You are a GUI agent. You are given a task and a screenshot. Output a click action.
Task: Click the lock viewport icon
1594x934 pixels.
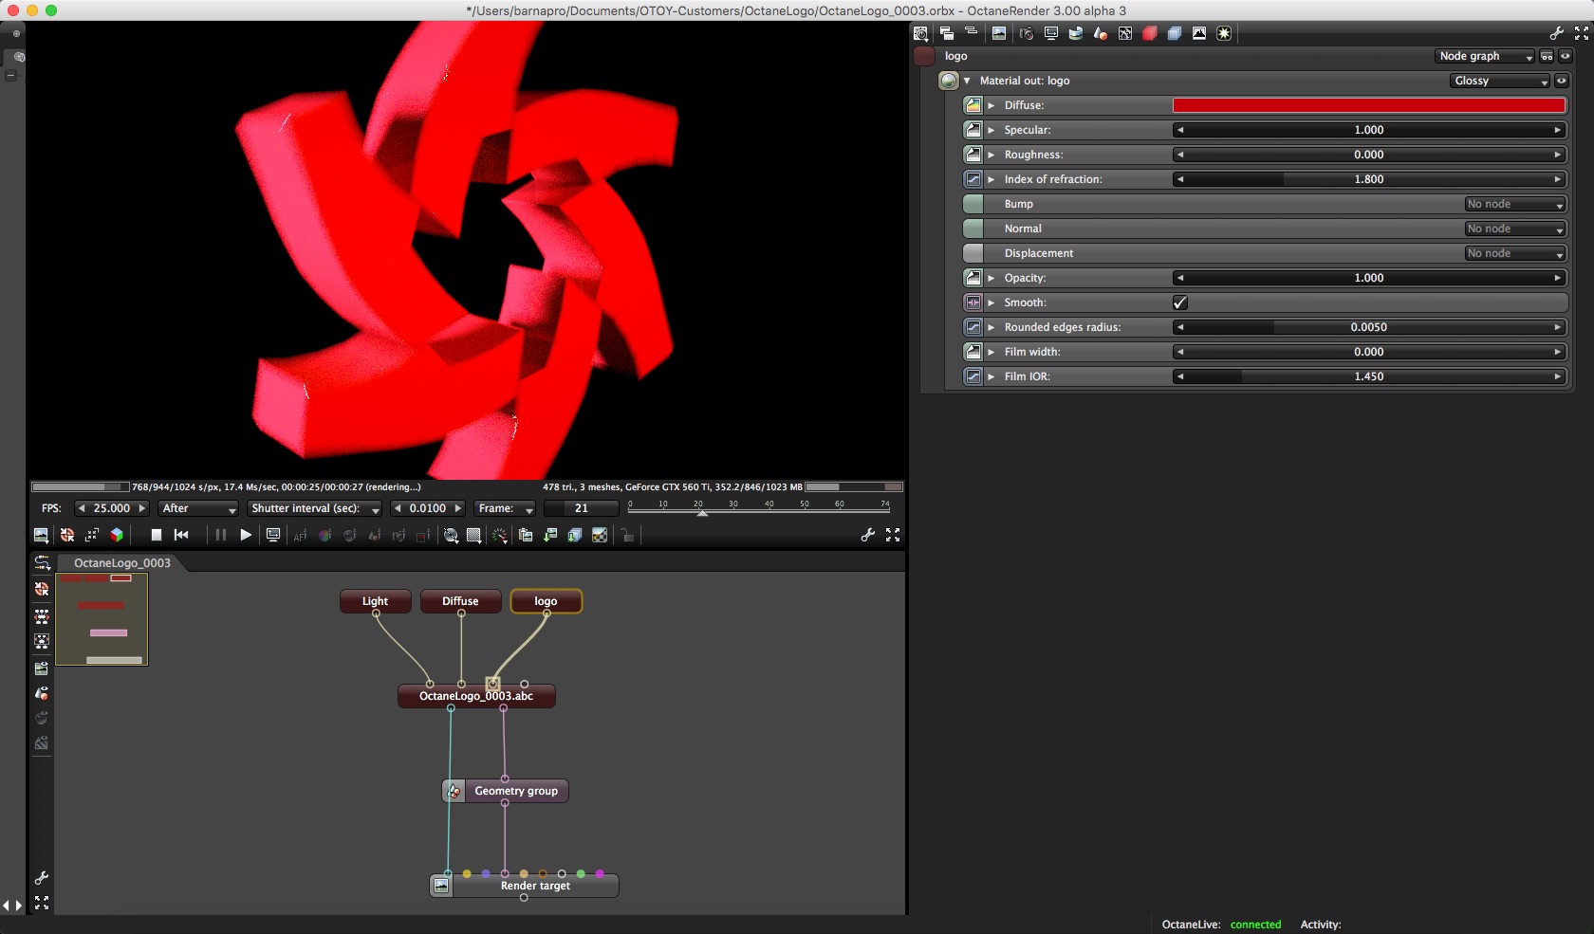[x=627, y=535]
